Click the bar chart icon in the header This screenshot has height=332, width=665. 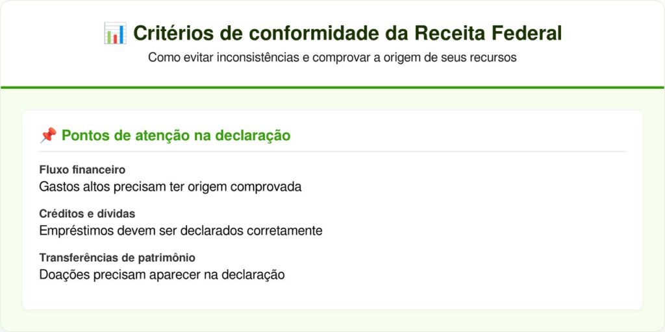coord(114,33)
